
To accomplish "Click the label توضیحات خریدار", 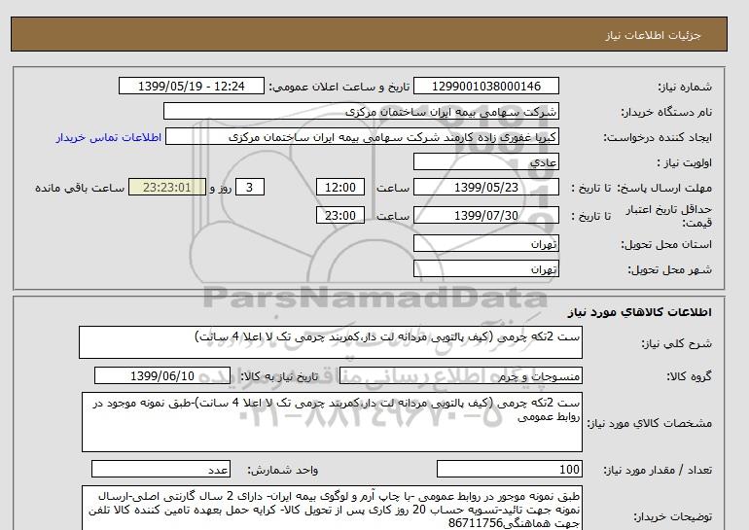I will [673, 516].
